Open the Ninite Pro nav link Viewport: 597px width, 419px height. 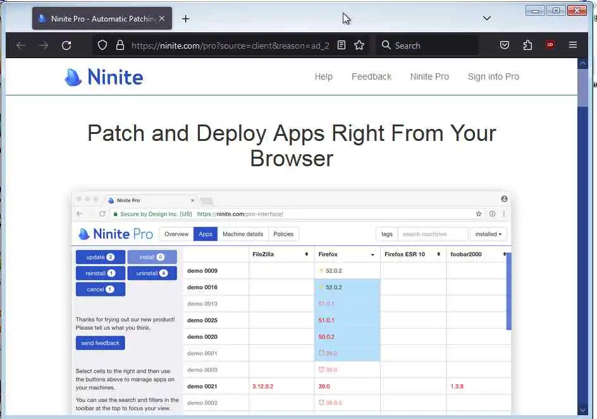click(429, 77)
